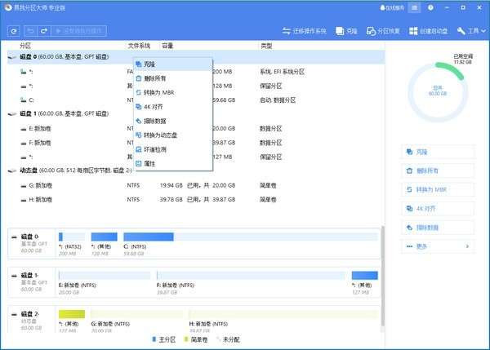Click the 容量 column header
The height and width of the screenshot is (350, 490).
click(x=167, y=46)
